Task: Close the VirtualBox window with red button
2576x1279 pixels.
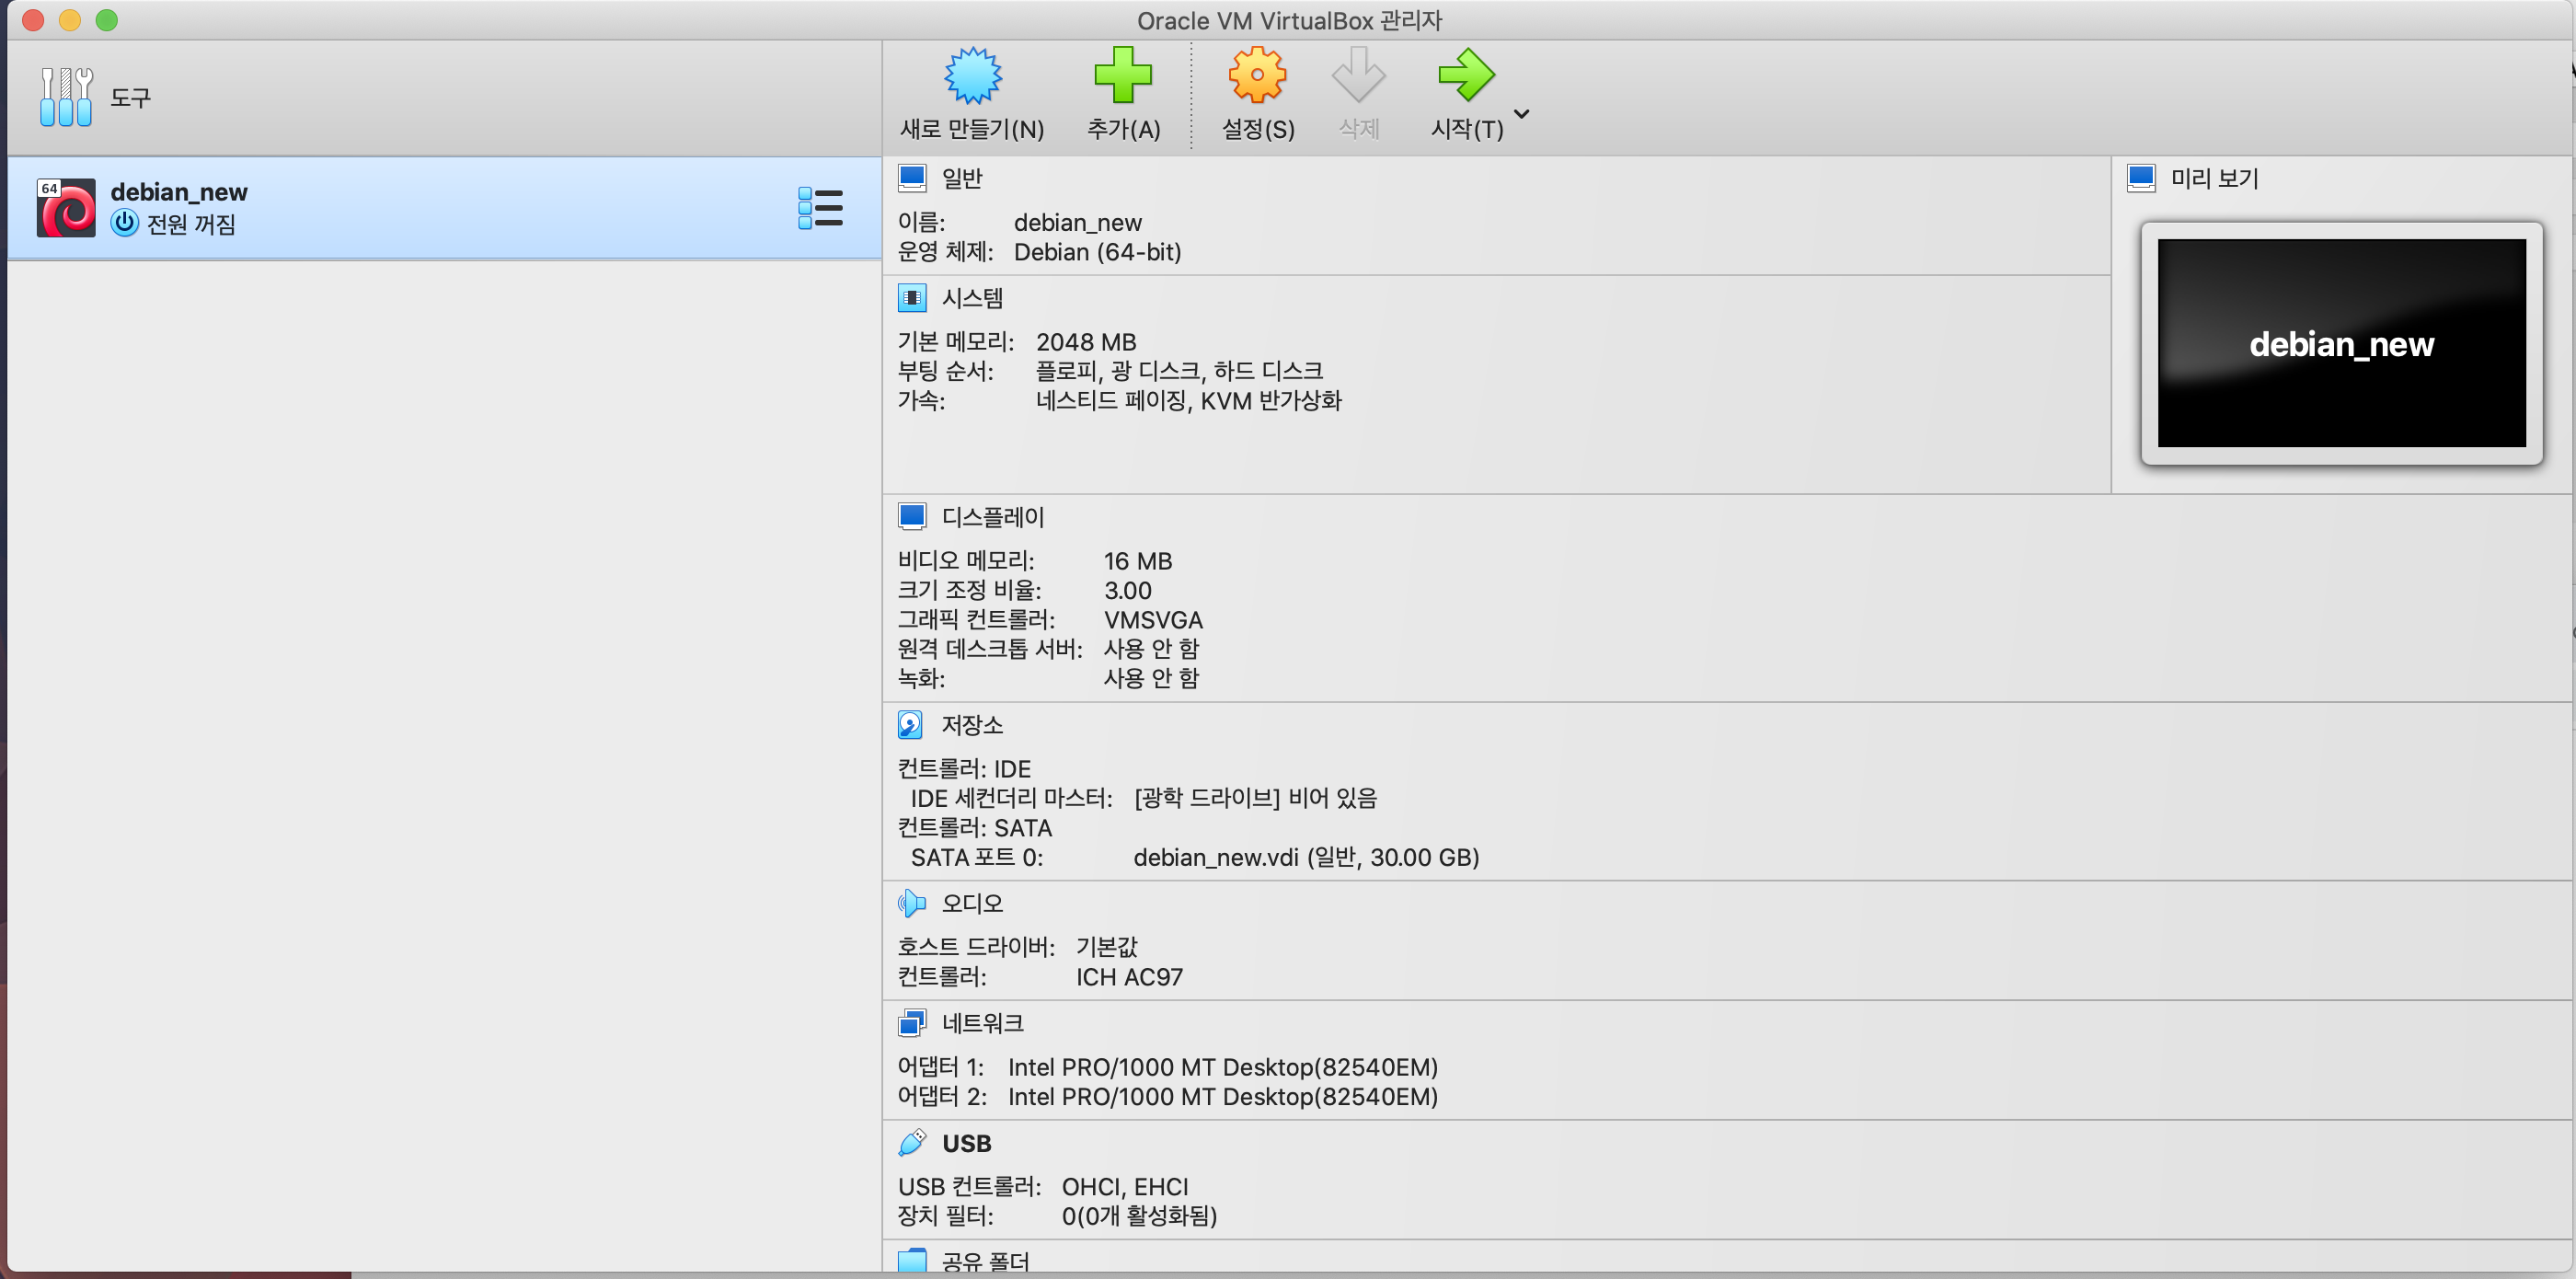Action: coord(33,20)
